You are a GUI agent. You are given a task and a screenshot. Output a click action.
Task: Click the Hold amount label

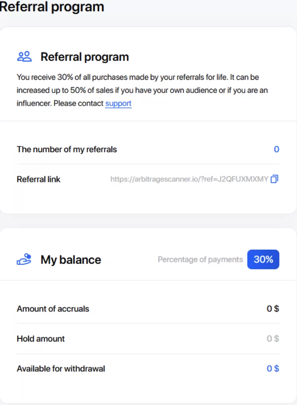(x=41, y=339)
